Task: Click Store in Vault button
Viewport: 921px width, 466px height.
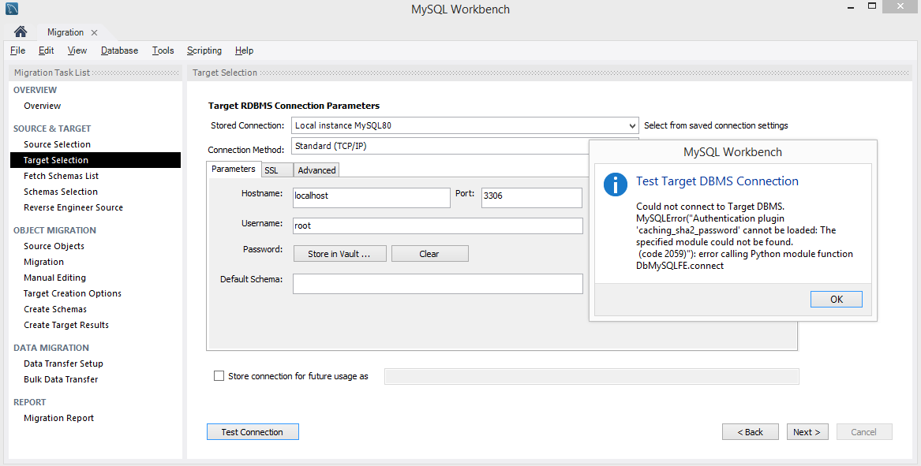Action: pos(339,254)
